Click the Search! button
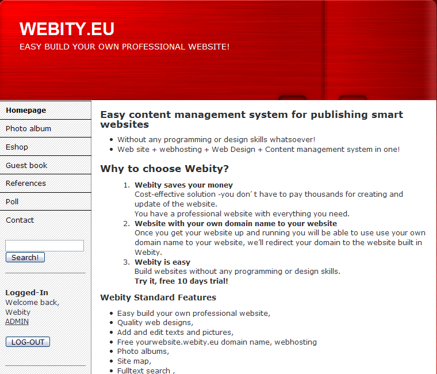Image resolution: width=437 pixels, height=374 pixels. coord(25,257)
